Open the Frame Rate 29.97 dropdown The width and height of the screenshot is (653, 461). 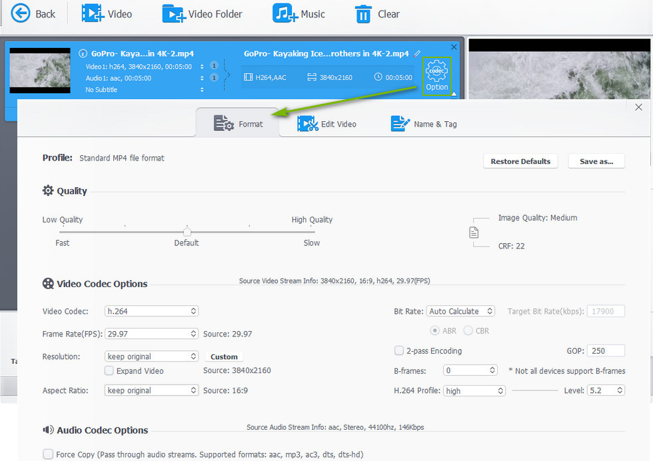[151, 334]
